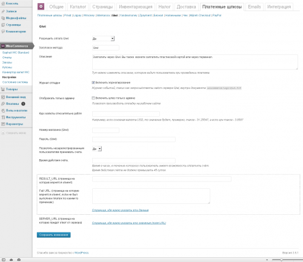This screenshot has height=262, width=303.
Task: Switch to the Страницы settings tab
Action: pos(102,7)
